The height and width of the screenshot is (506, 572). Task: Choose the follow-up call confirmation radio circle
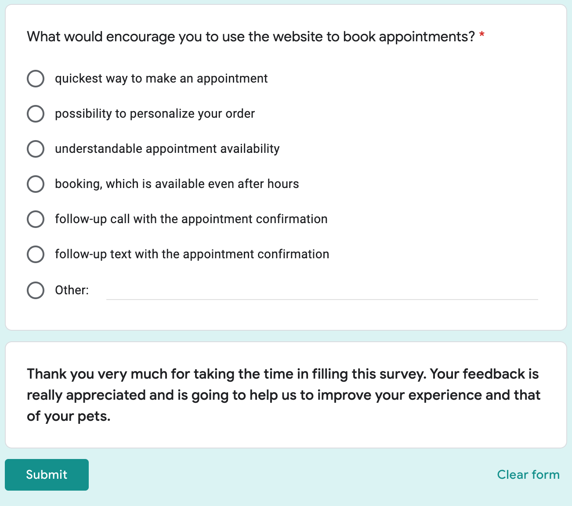[36, 219]
